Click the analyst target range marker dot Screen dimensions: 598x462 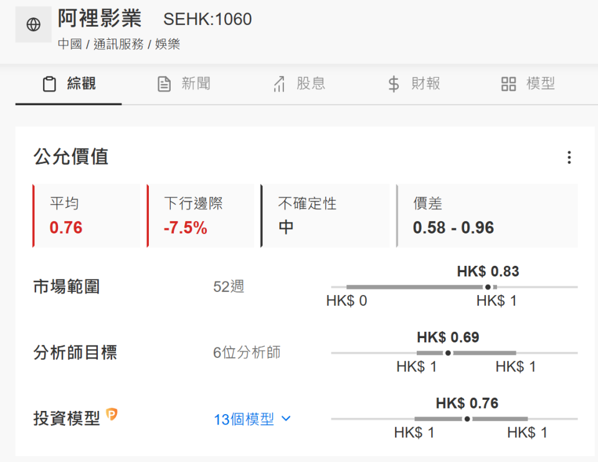448,353
